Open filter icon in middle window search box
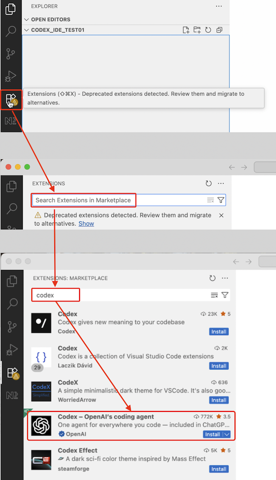The height and width of the screenshot is (480, 276). point(221,200)
